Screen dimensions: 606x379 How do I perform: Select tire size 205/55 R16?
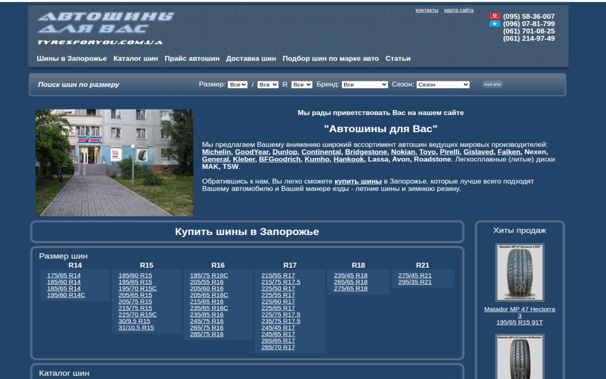click(207, 282)
